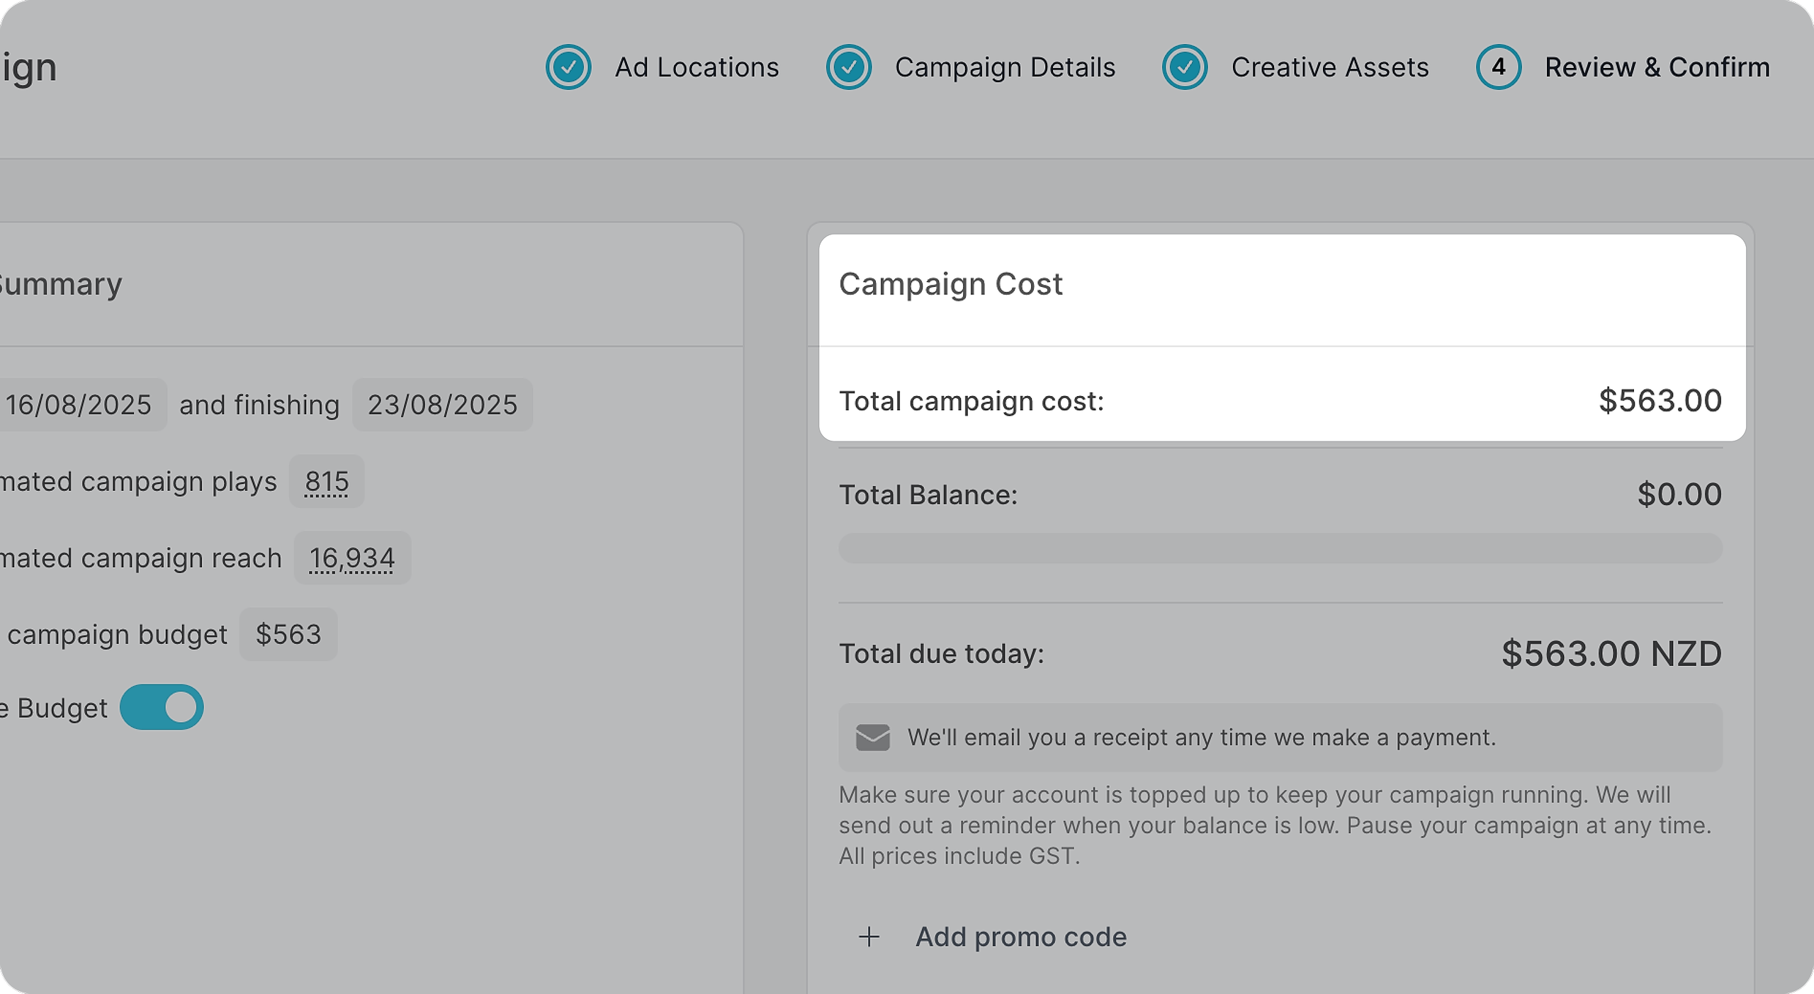Click the plus icon for promo code
Viewport: 1814px width, 994px height.
869,937
